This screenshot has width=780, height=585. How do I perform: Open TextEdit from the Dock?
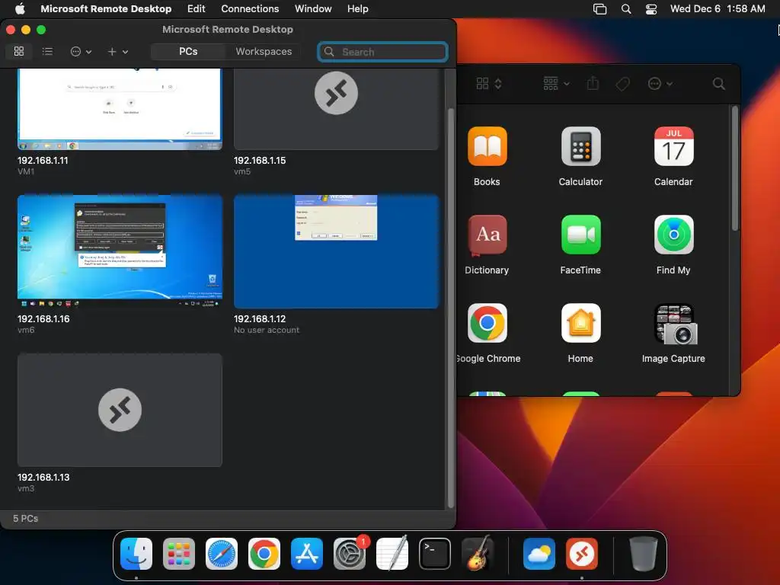click(x=392, y=554)
